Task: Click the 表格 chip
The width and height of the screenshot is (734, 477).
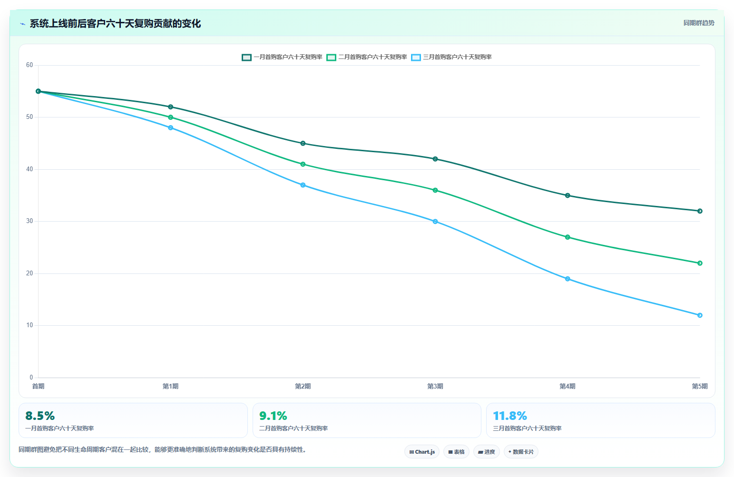Action: click(457, 452)
